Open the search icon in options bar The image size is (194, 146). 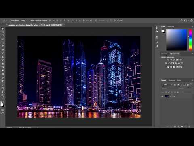pyautogui.click(x=181, y=21)
